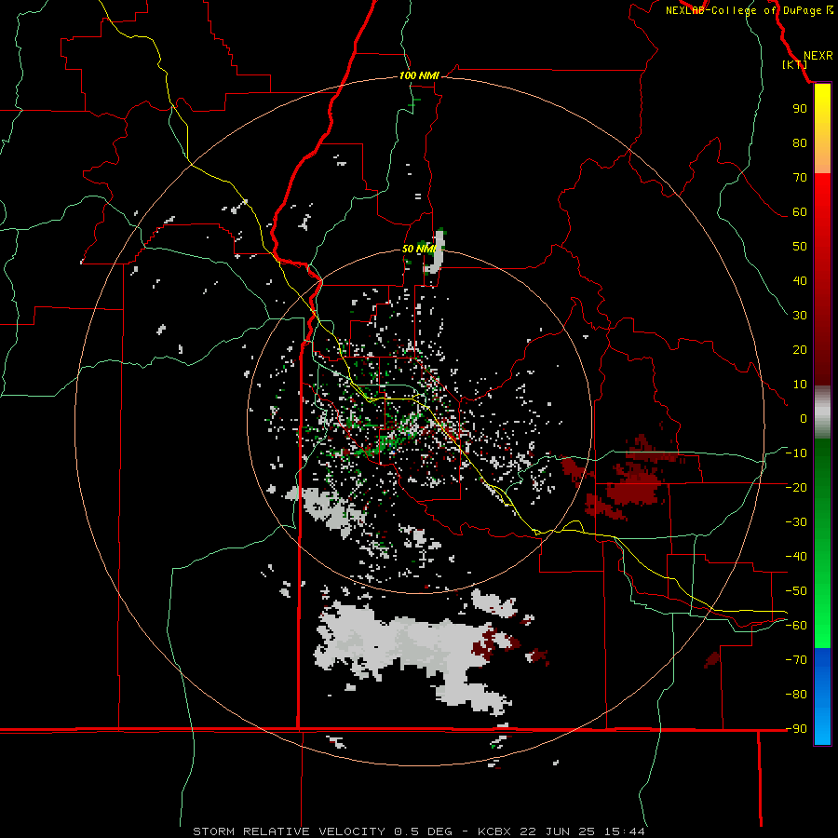Click the orange segment of the color bar
The image size is (838, 838).
point(822,158)
